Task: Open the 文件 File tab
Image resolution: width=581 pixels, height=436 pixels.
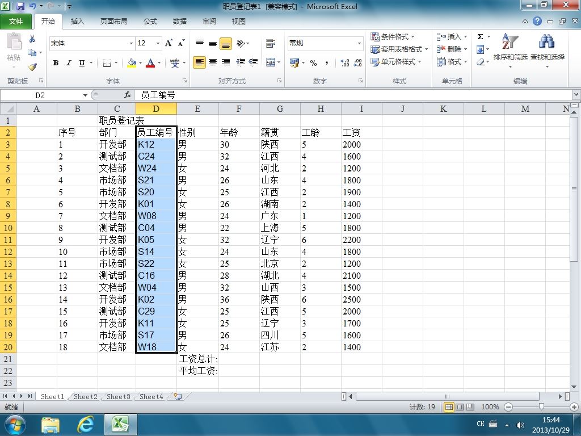Action: click(16, 22)
